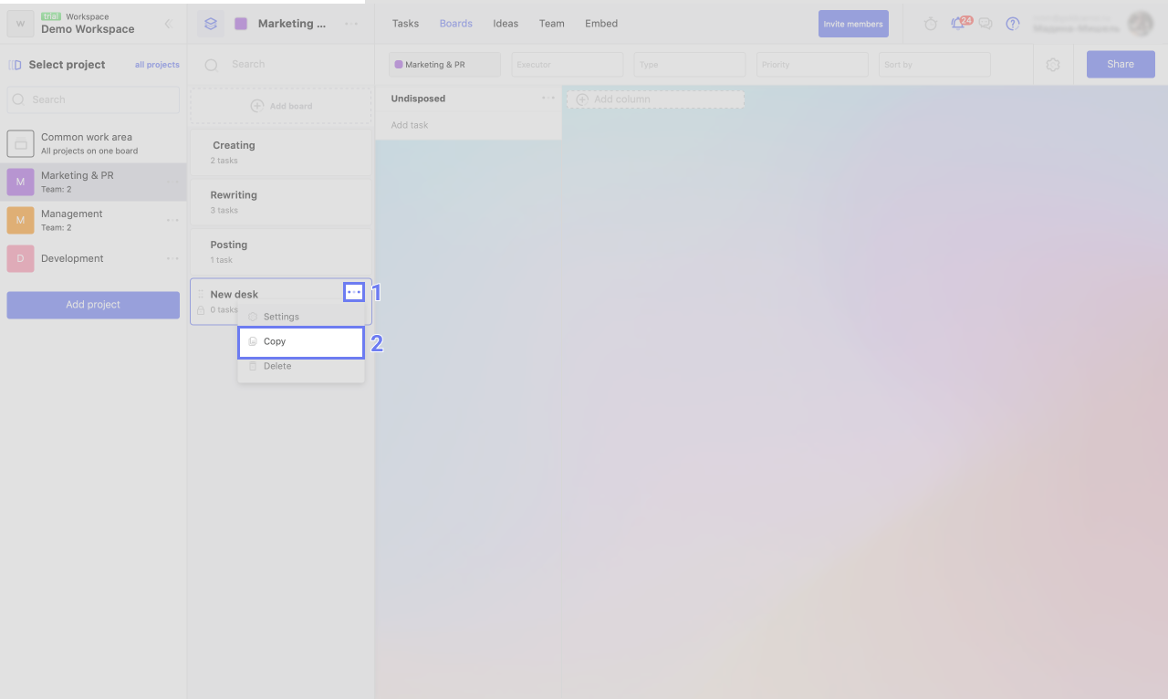This screenshot has width=1168, height=699.
Task: Click the layers icon beside Marketing title
Action: point(211,24)
